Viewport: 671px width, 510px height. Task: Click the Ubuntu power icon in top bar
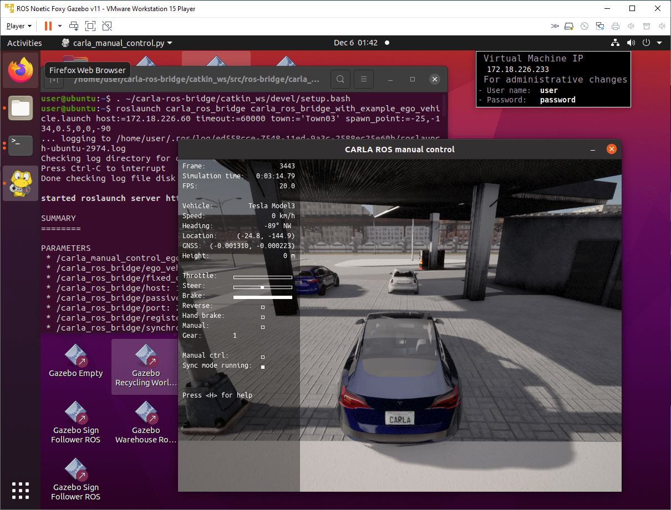click(x=646, y=43)
